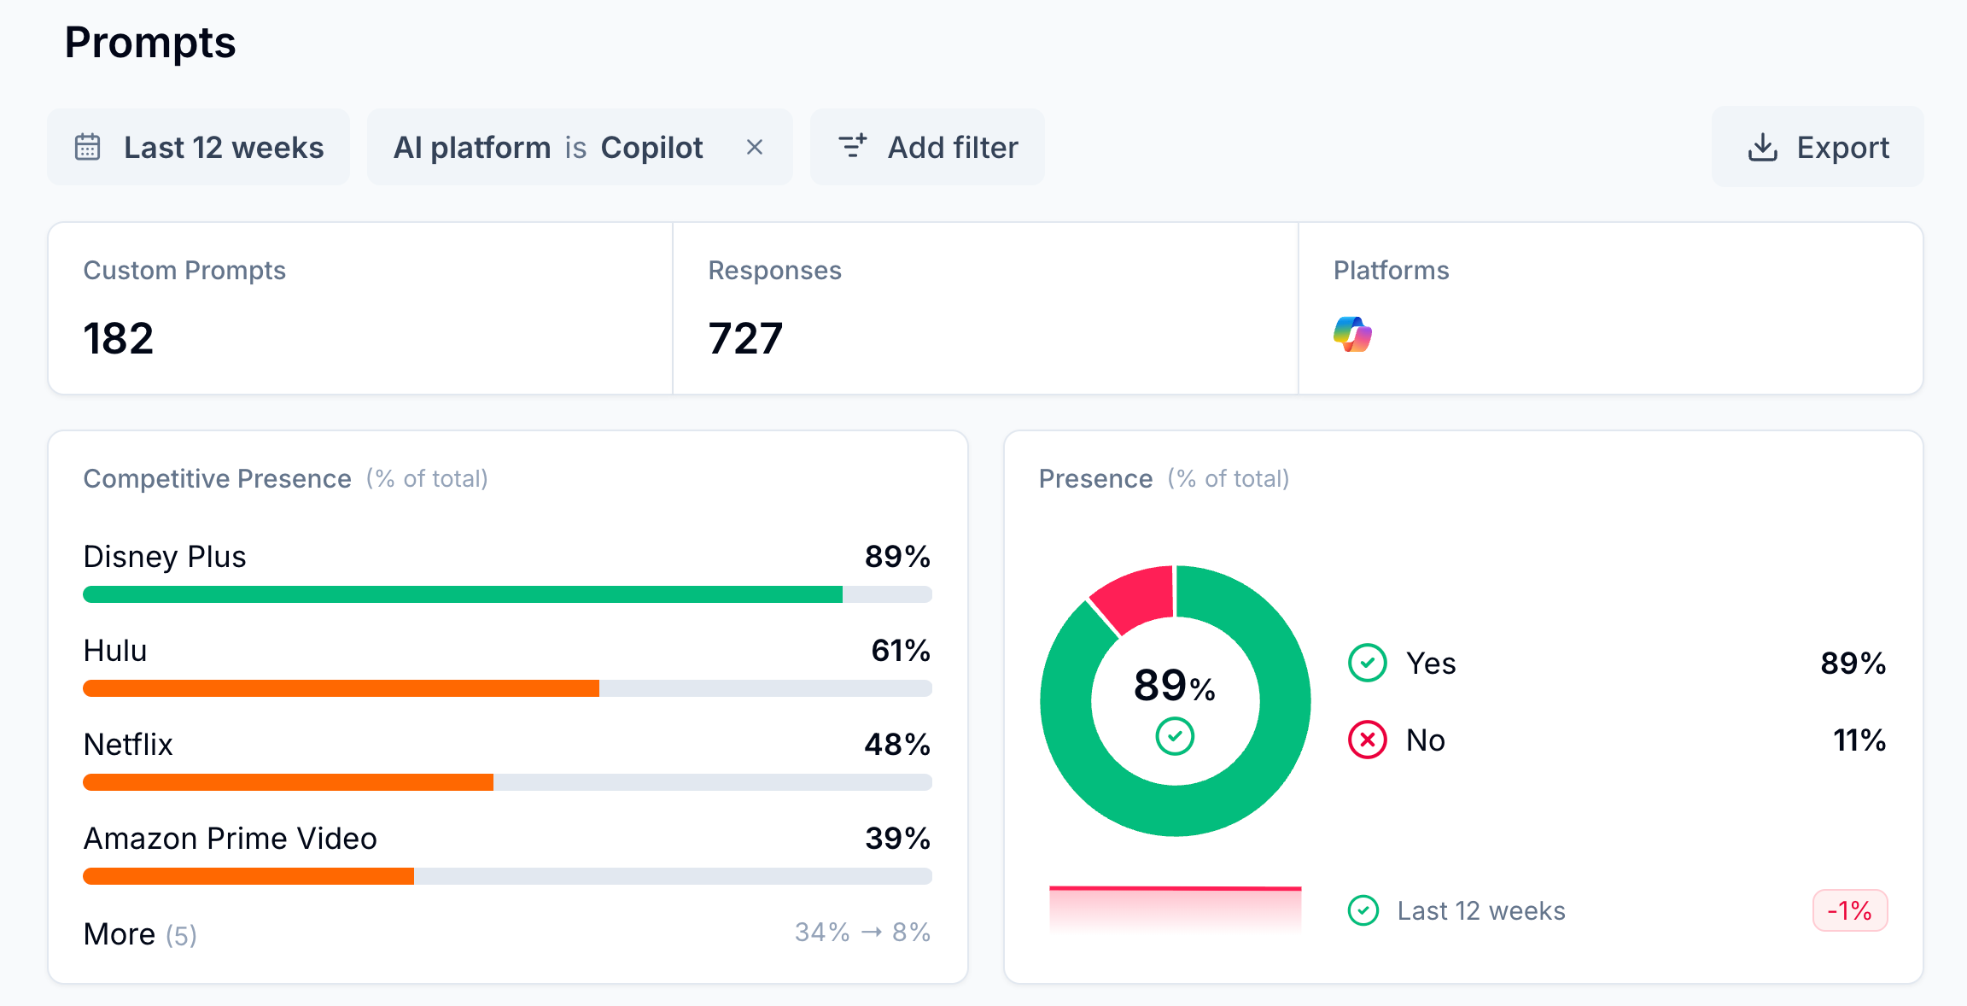Click the green Yes checkmark icon
The image size is (1967, 1006).
point(1367,663)
